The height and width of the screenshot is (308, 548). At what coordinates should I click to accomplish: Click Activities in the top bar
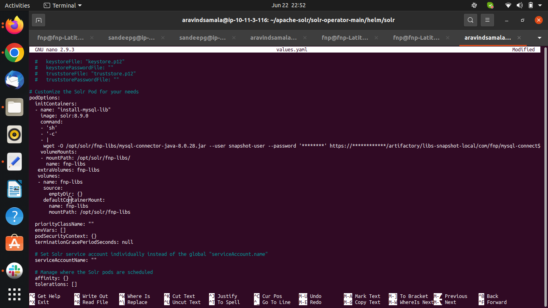pos(17,5)
